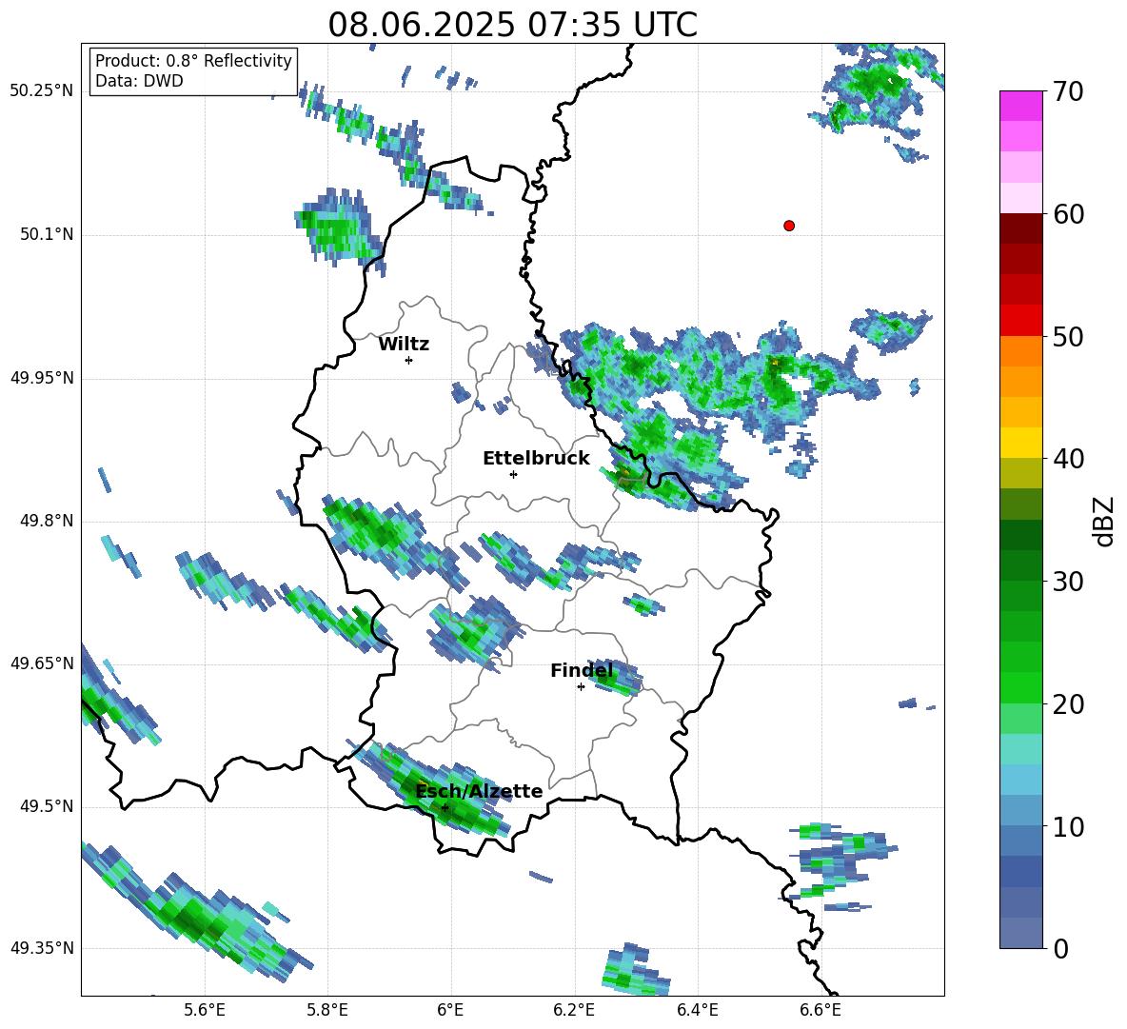Click the 5.6°E longitude label
Screen dimensions: 1127x1029
[205, 1010]
